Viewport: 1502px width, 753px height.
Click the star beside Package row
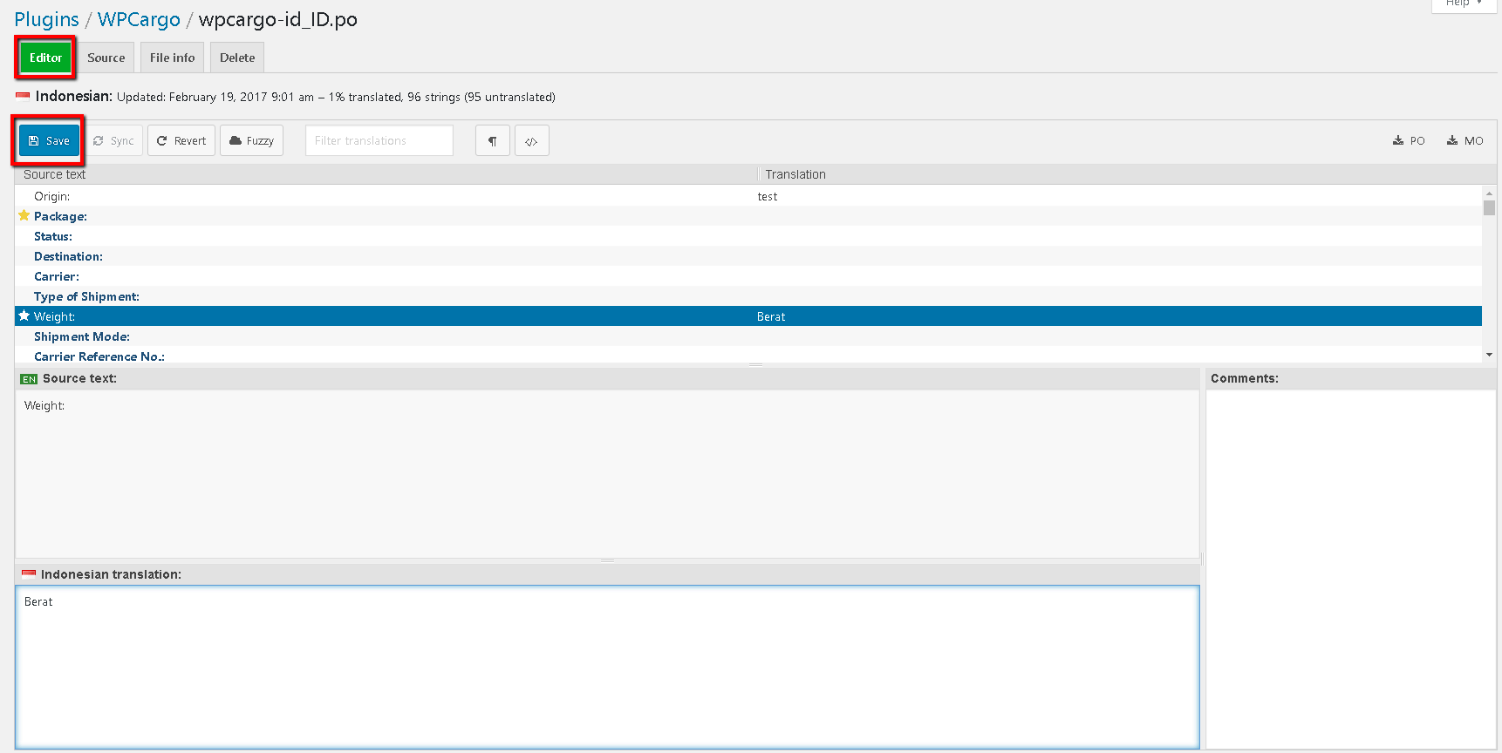24,216
